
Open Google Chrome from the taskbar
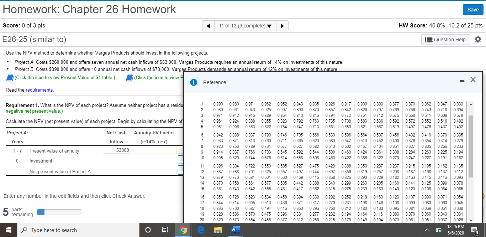pos(183,230)
